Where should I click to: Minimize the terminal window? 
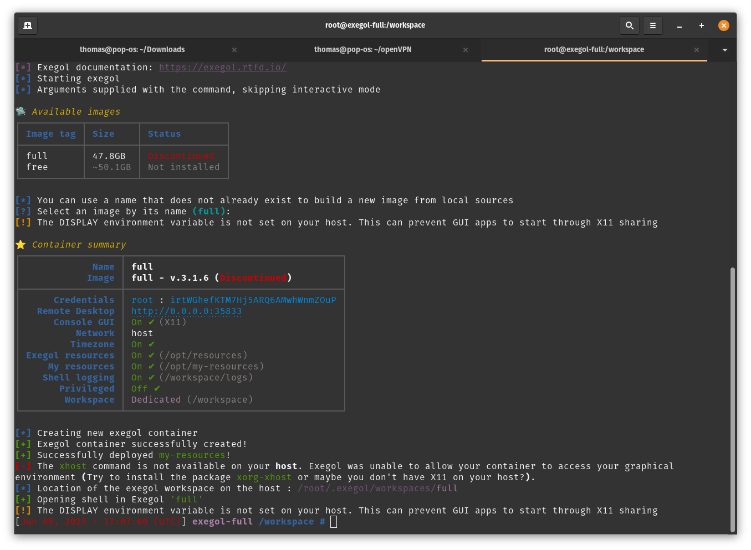680,25
